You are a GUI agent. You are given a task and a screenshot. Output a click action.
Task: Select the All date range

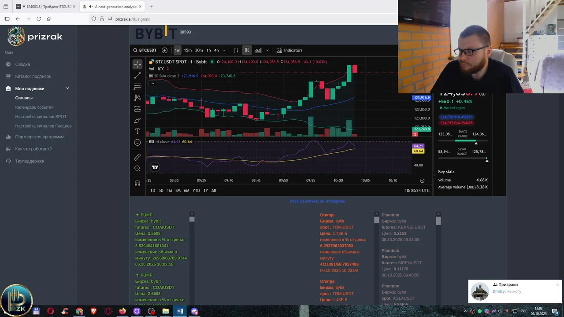click(214, 191)
